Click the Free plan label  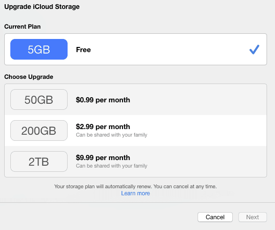point(84,50)
